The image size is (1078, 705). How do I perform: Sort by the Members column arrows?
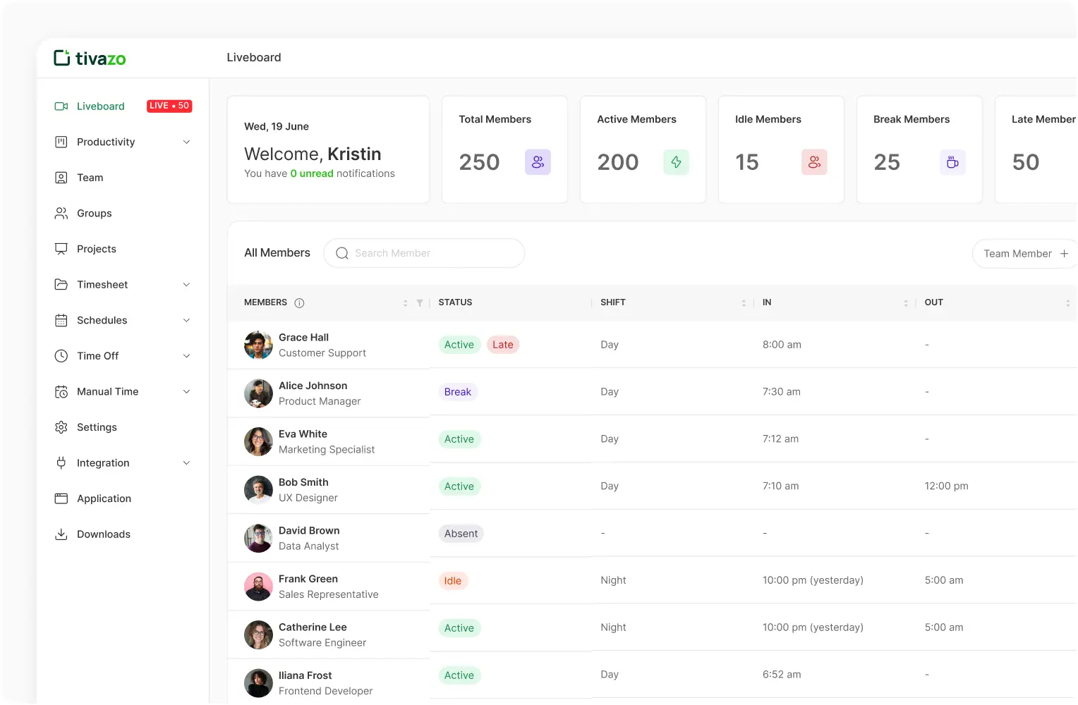coord(405,303)
